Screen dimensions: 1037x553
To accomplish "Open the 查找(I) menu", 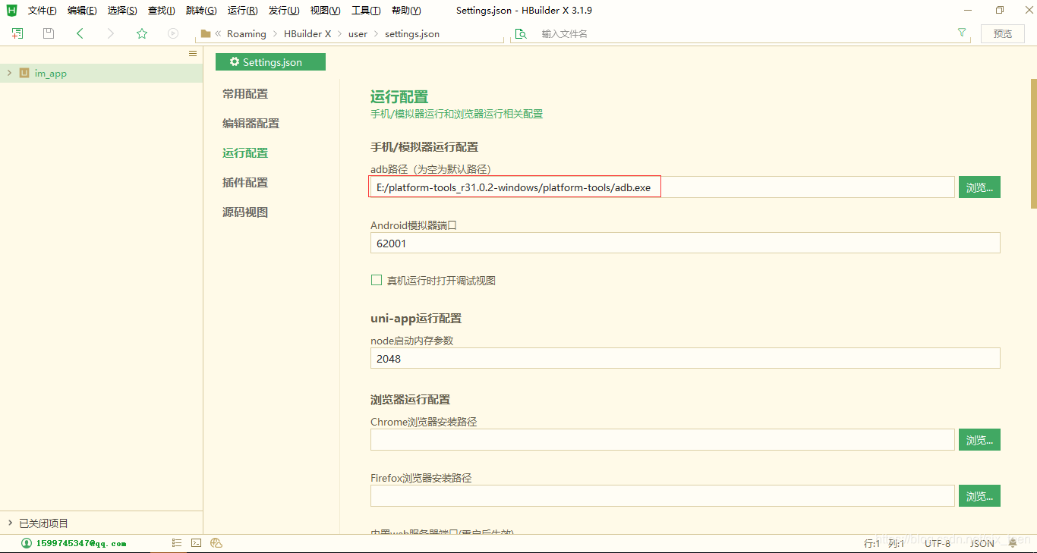I will (x=161, y=11).
